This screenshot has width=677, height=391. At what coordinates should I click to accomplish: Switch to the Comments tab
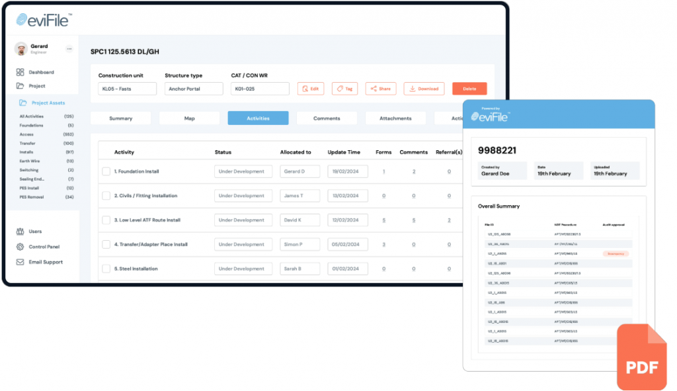coord(327,118)
